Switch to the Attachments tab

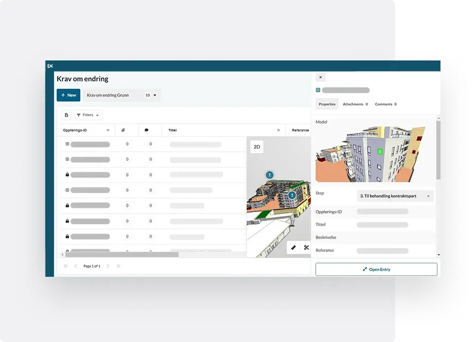pos(355,104)
